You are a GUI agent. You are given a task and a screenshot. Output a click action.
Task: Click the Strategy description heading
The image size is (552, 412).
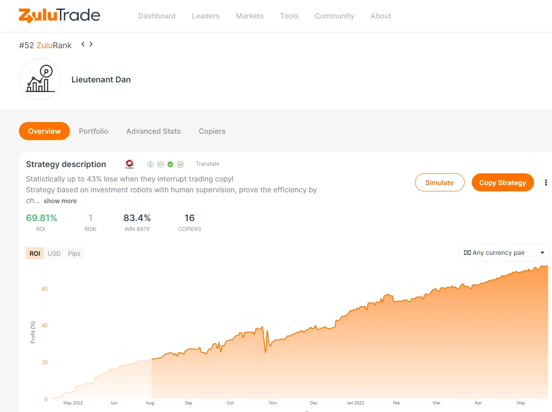coord(66,164)
